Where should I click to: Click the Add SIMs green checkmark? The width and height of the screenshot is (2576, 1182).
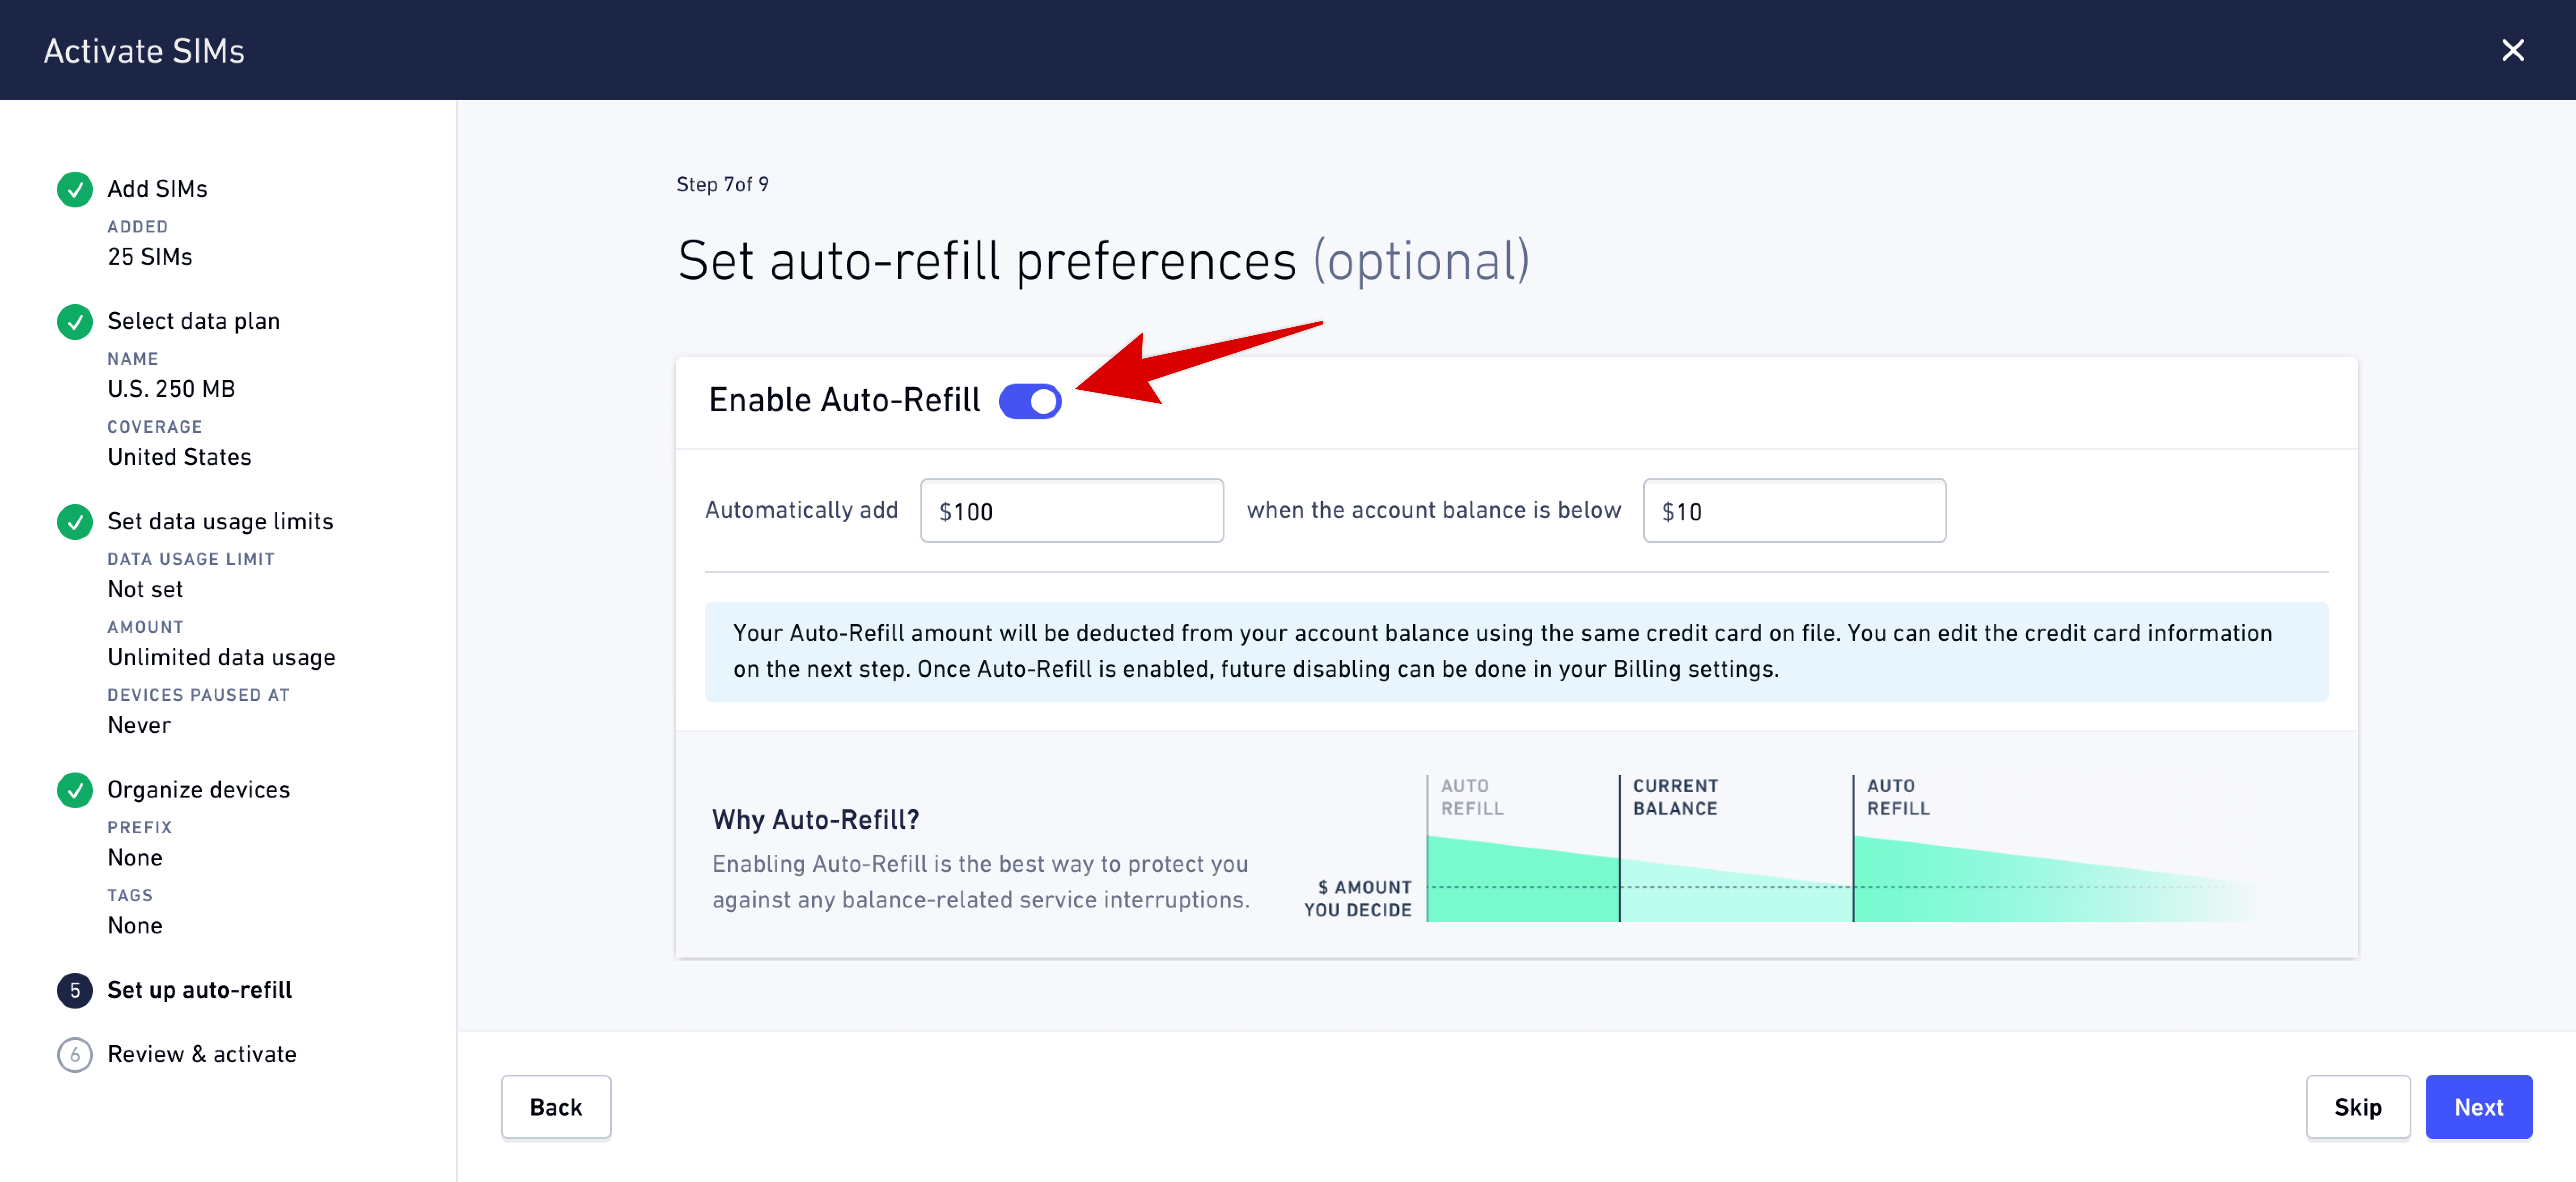[75, 189]
